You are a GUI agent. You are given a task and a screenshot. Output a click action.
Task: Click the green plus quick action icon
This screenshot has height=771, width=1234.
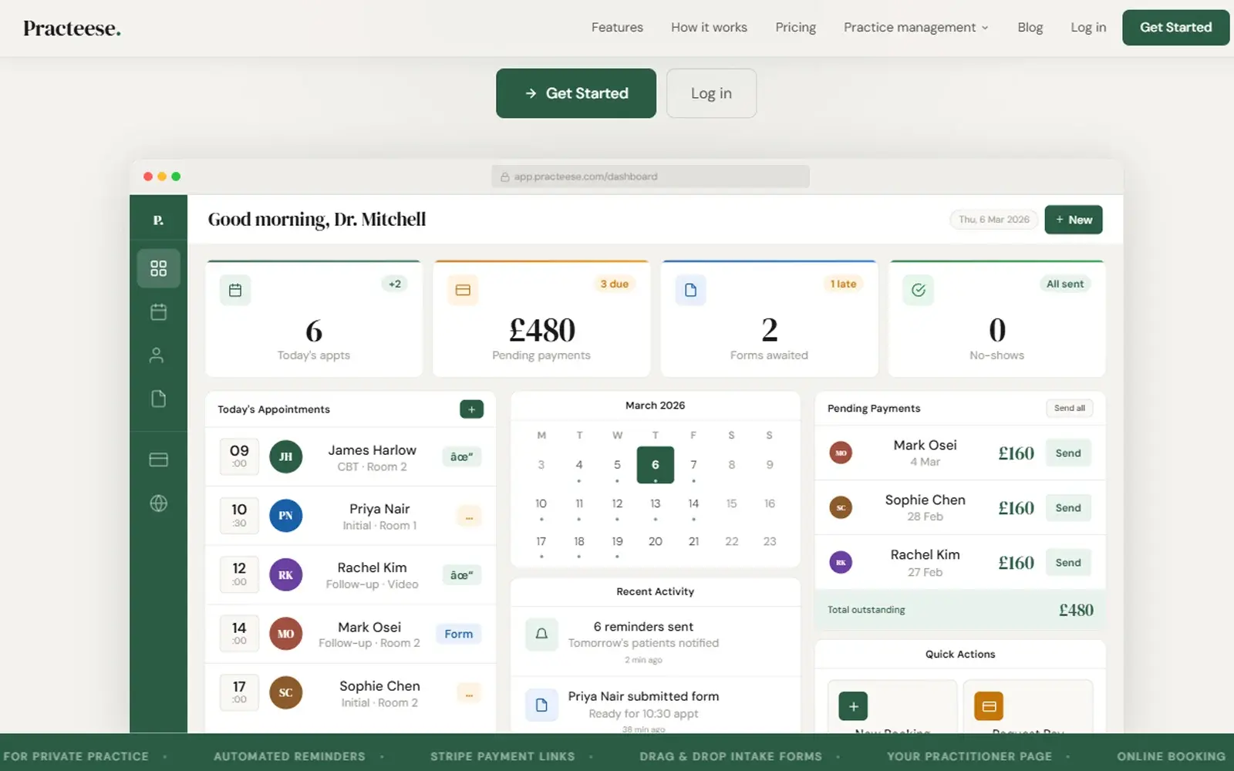coord(853,706)
